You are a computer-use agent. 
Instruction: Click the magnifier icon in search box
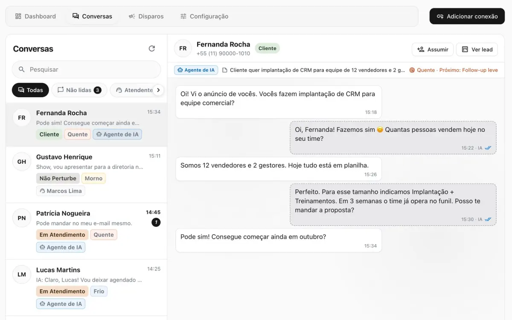pyautogui.click(x=21, y=70)
